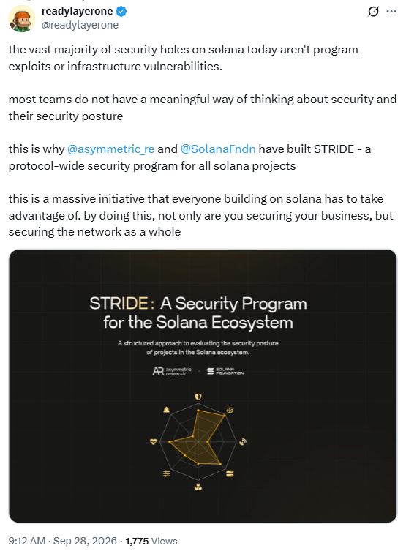Open the STRIDE Security Program image title
This screenshot has width=406, height=554.
tap(198, 312)
